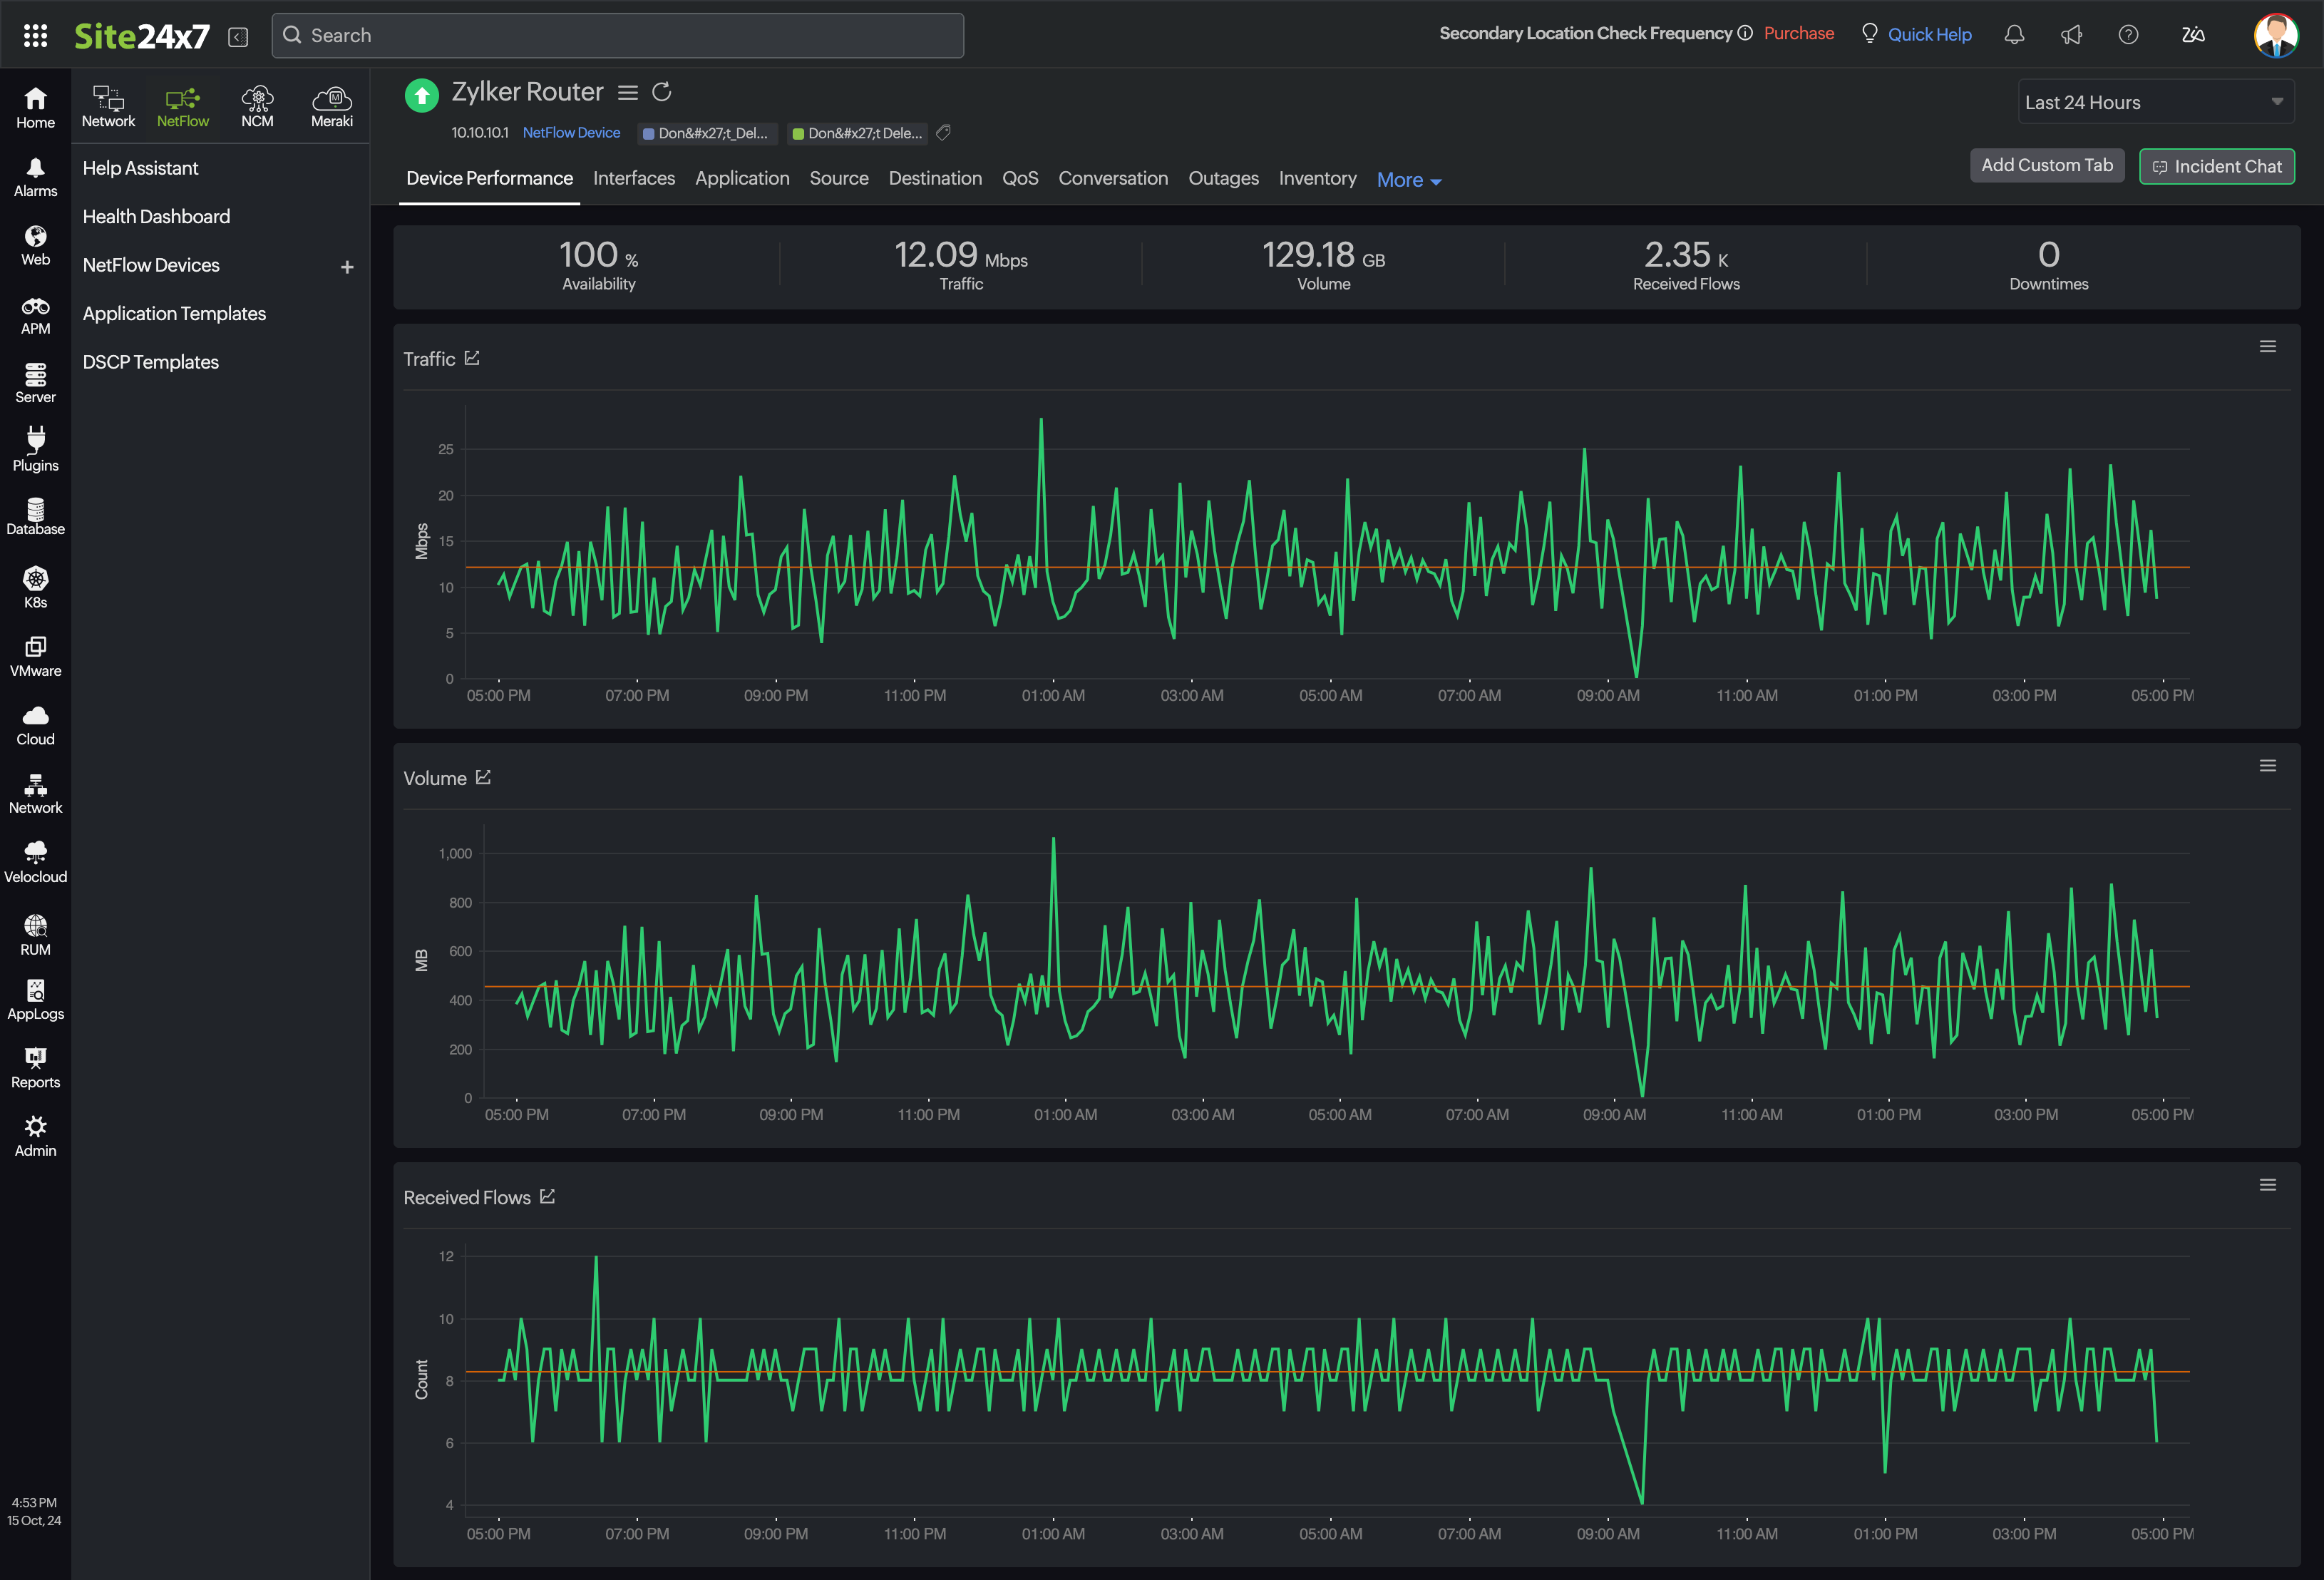Open the Network section in the top bar
Image resolution: width=2324 pixels, height=1580 pixels.
(108, 106)
